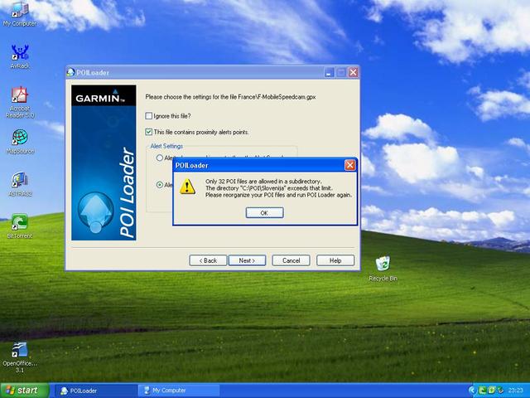
Task: Close the POILoader warning dialog with X
Action: tap(349, 165)
